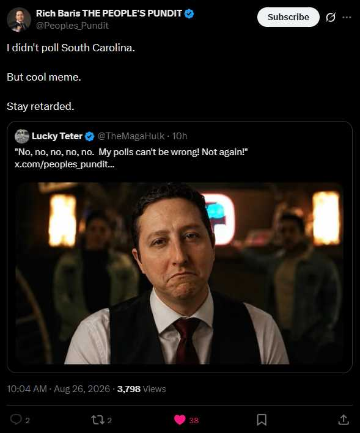Click Rich Baris verified blue checkmark
360x433 pixels.
189,13
